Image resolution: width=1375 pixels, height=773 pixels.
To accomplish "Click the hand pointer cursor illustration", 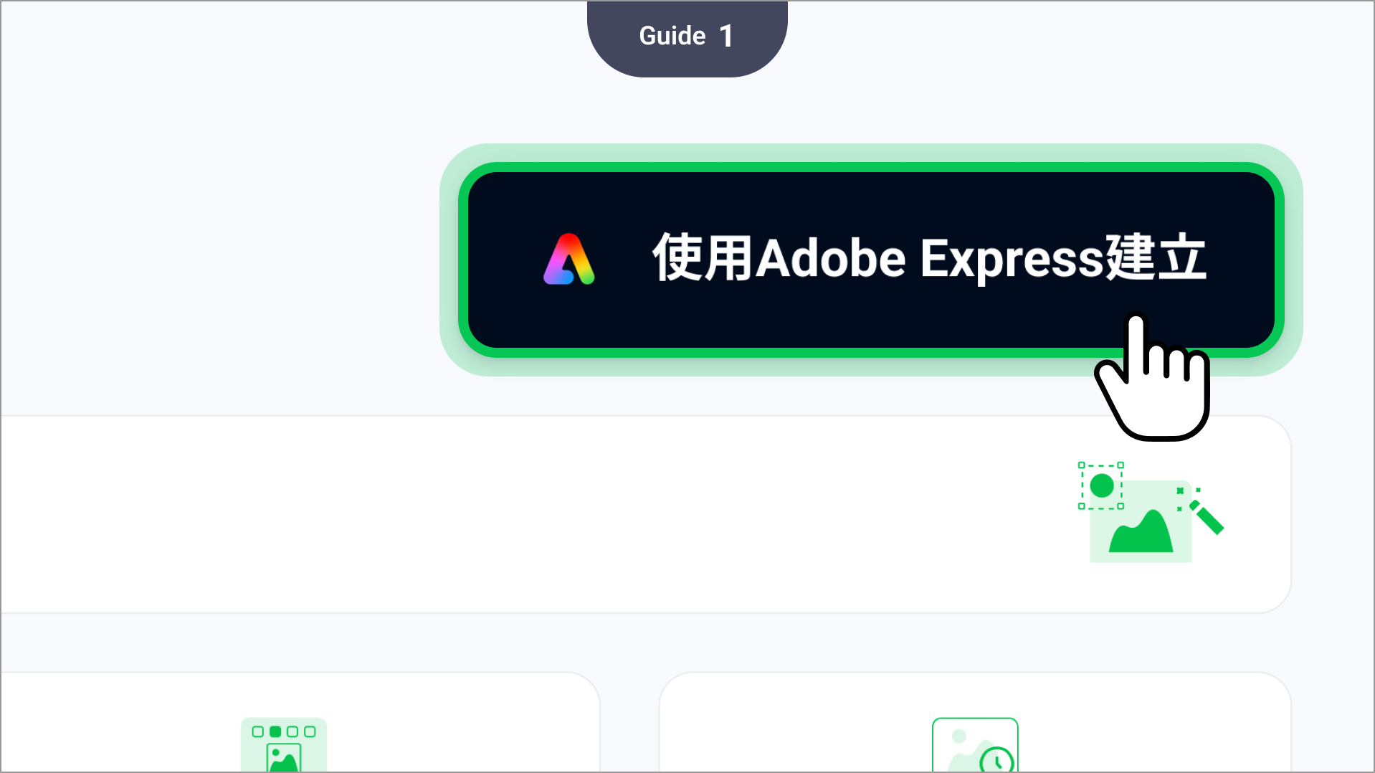I will click(1153, 376).
